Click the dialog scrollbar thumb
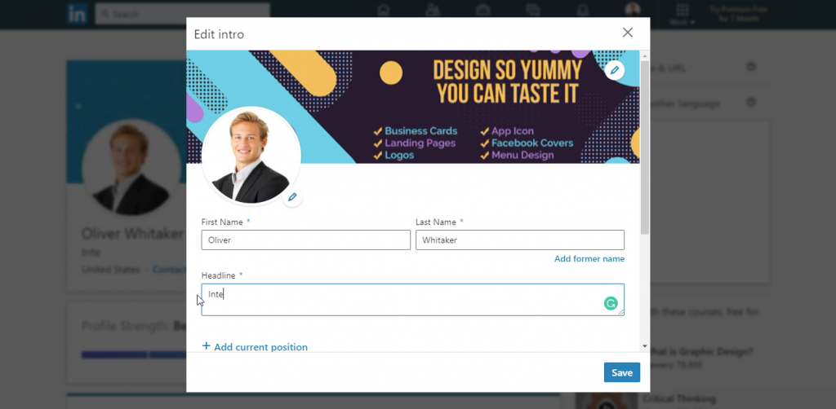 pos(645,147)
